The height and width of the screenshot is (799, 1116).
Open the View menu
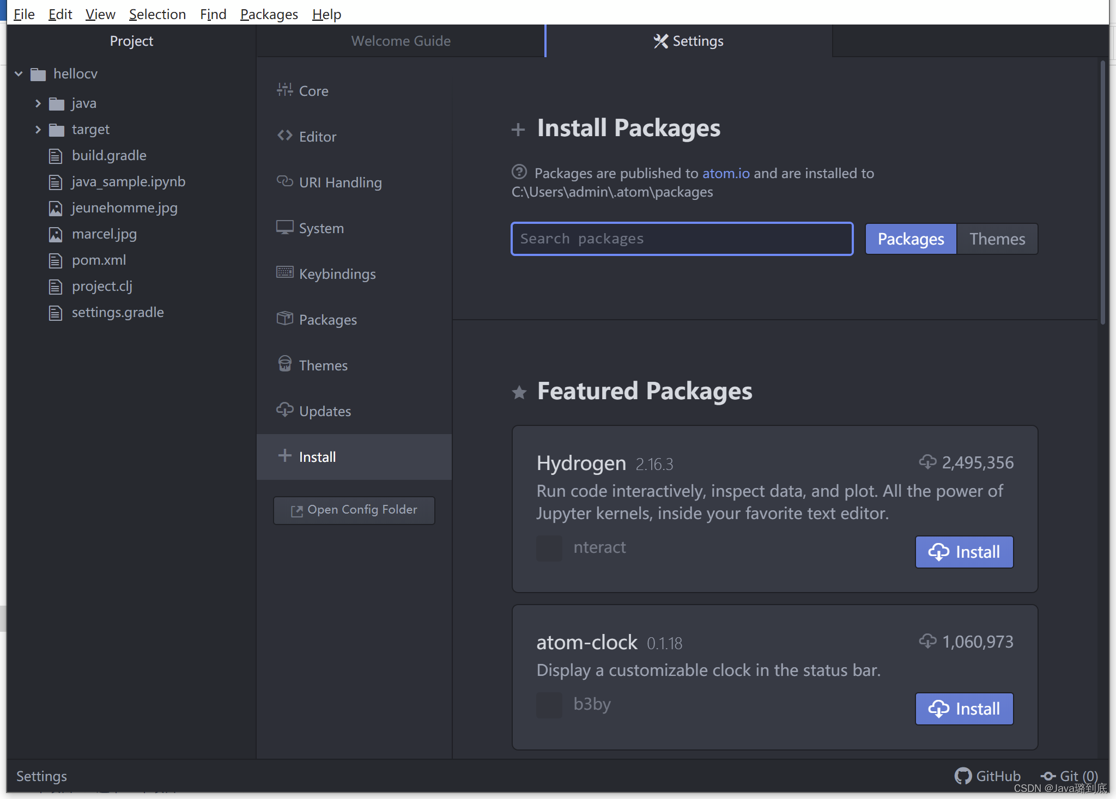[x=100, y=14]
